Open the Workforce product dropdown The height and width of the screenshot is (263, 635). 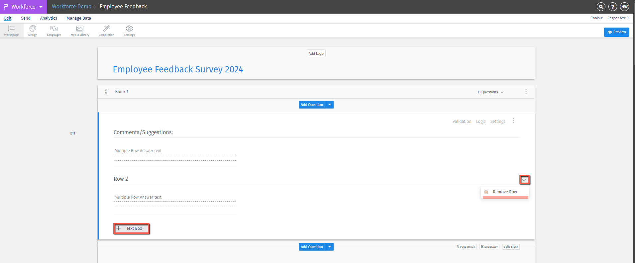[x=41, y=7]
